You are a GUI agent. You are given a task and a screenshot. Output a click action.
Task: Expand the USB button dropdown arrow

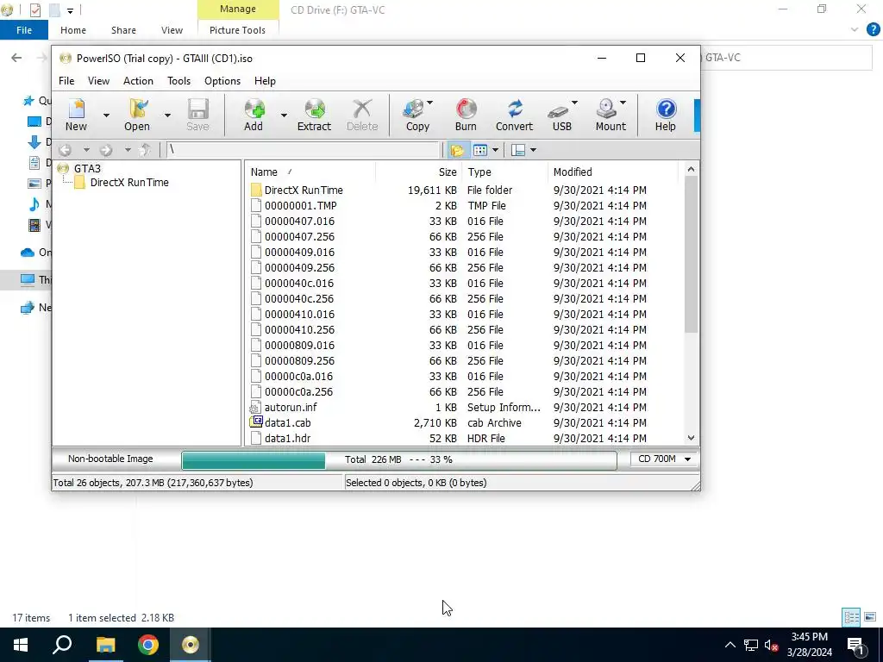coord(574,103)
